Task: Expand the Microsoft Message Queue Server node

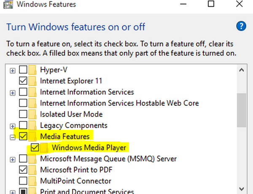Action: [13, 159]
